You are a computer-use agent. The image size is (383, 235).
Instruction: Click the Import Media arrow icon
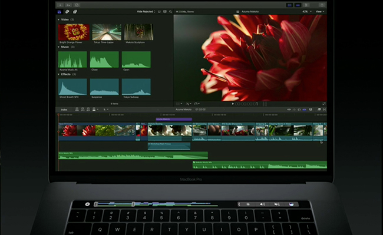[60, 5]
